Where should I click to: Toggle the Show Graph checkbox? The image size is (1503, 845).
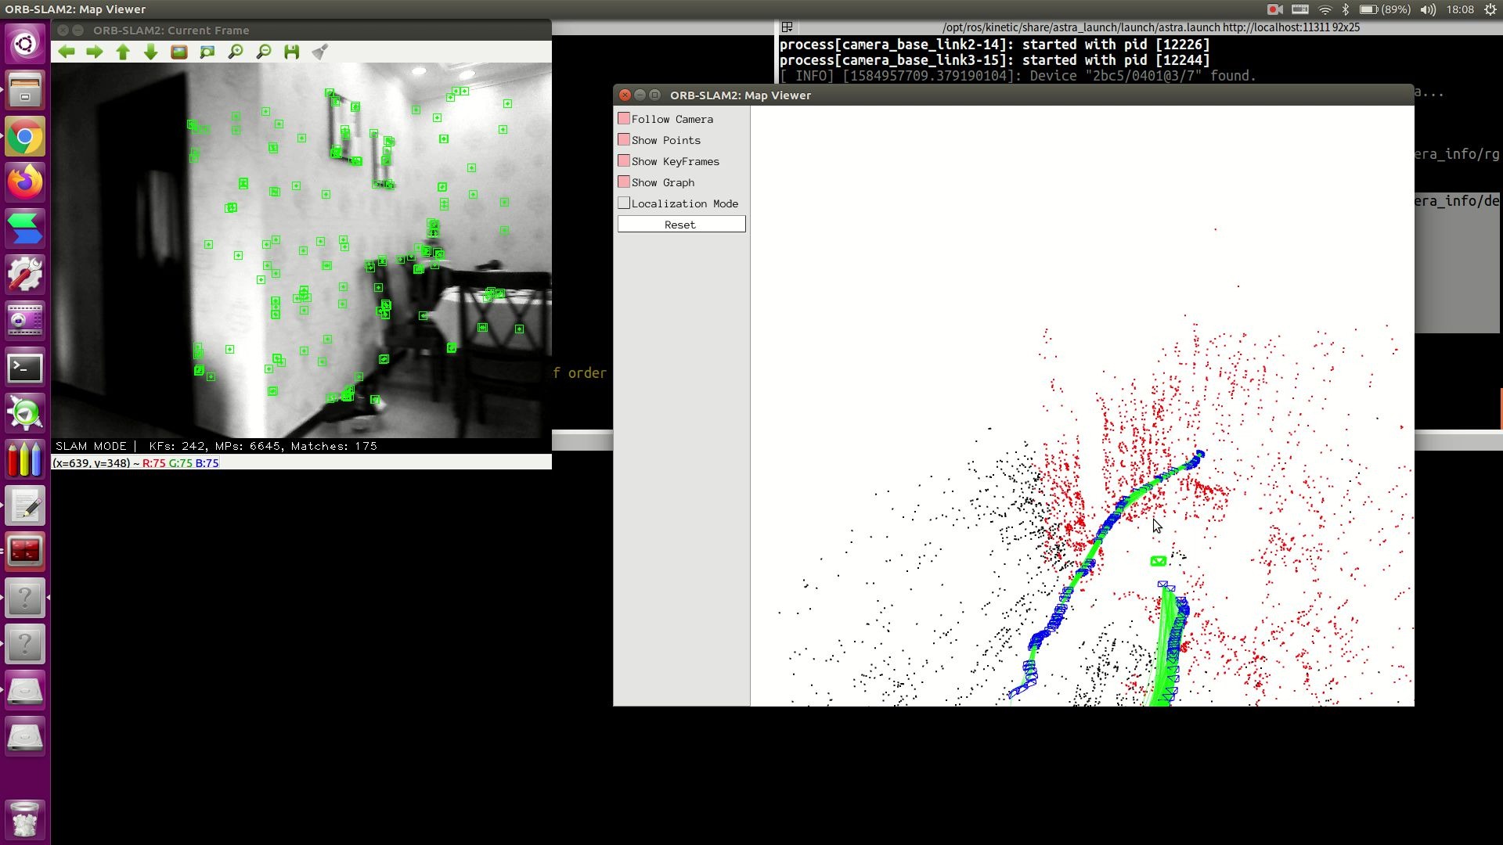coord(624,182)
